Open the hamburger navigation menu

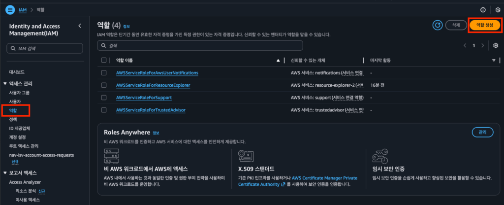[x=10, y=9]
